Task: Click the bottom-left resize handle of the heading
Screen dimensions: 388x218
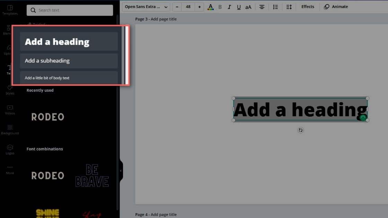Action: pos(233,120)
